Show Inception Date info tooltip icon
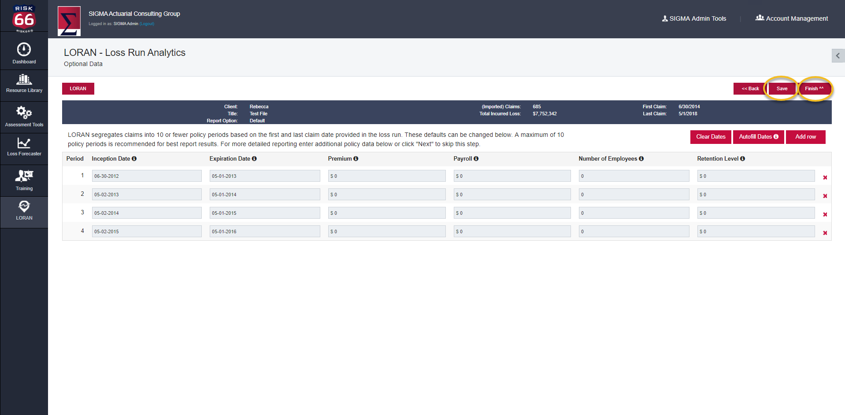The height and width of the screenshot is (415, 845). click(x=134, y=159)
